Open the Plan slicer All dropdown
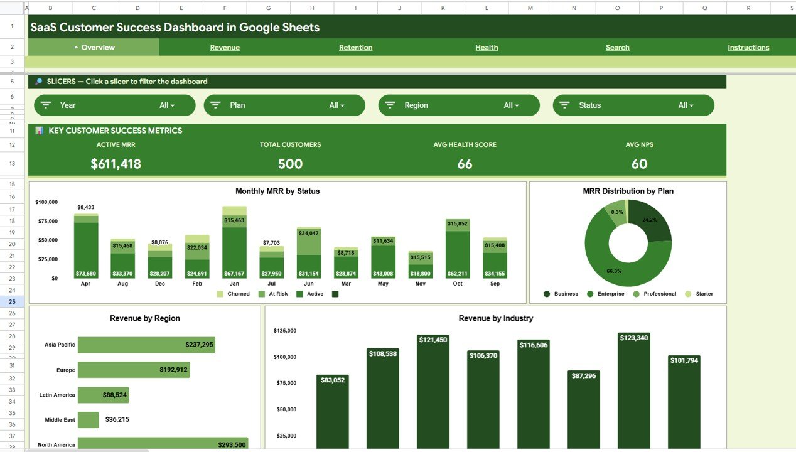The height and width of the screenshot is (452, 796). pos(338,105)
